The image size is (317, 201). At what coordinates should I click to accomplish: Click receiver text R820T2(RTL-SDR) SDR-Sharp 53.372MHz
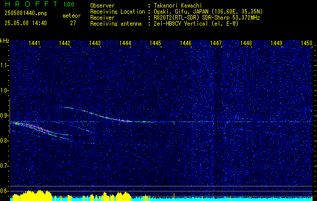tap(207, 18)
